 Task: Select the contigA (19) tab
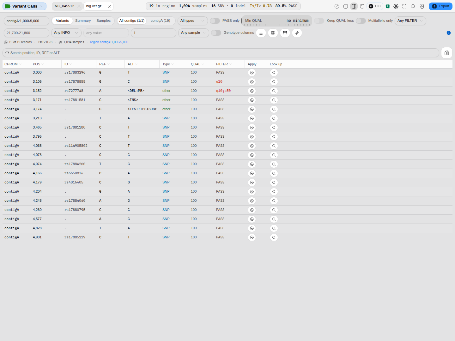[x=160, y=21]
